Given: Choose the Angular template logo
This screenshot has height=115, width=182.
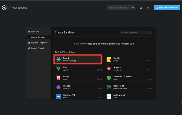Looking at the screenshot, I should [x=109, y=69].
